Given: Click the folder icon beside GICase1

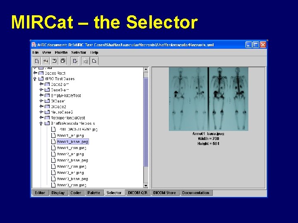Looking at the screenshot, I should tap(47, 101).
